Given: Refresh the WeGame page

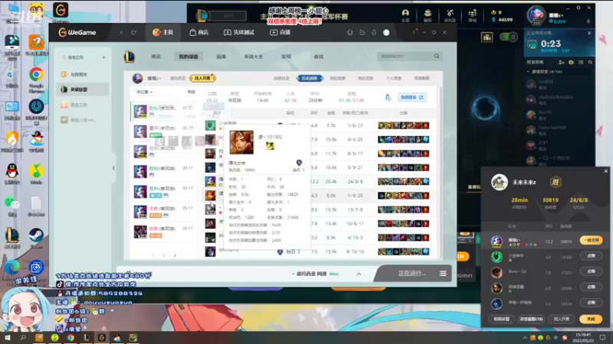Looking at the screenshot, I should (x=133, y=32).
